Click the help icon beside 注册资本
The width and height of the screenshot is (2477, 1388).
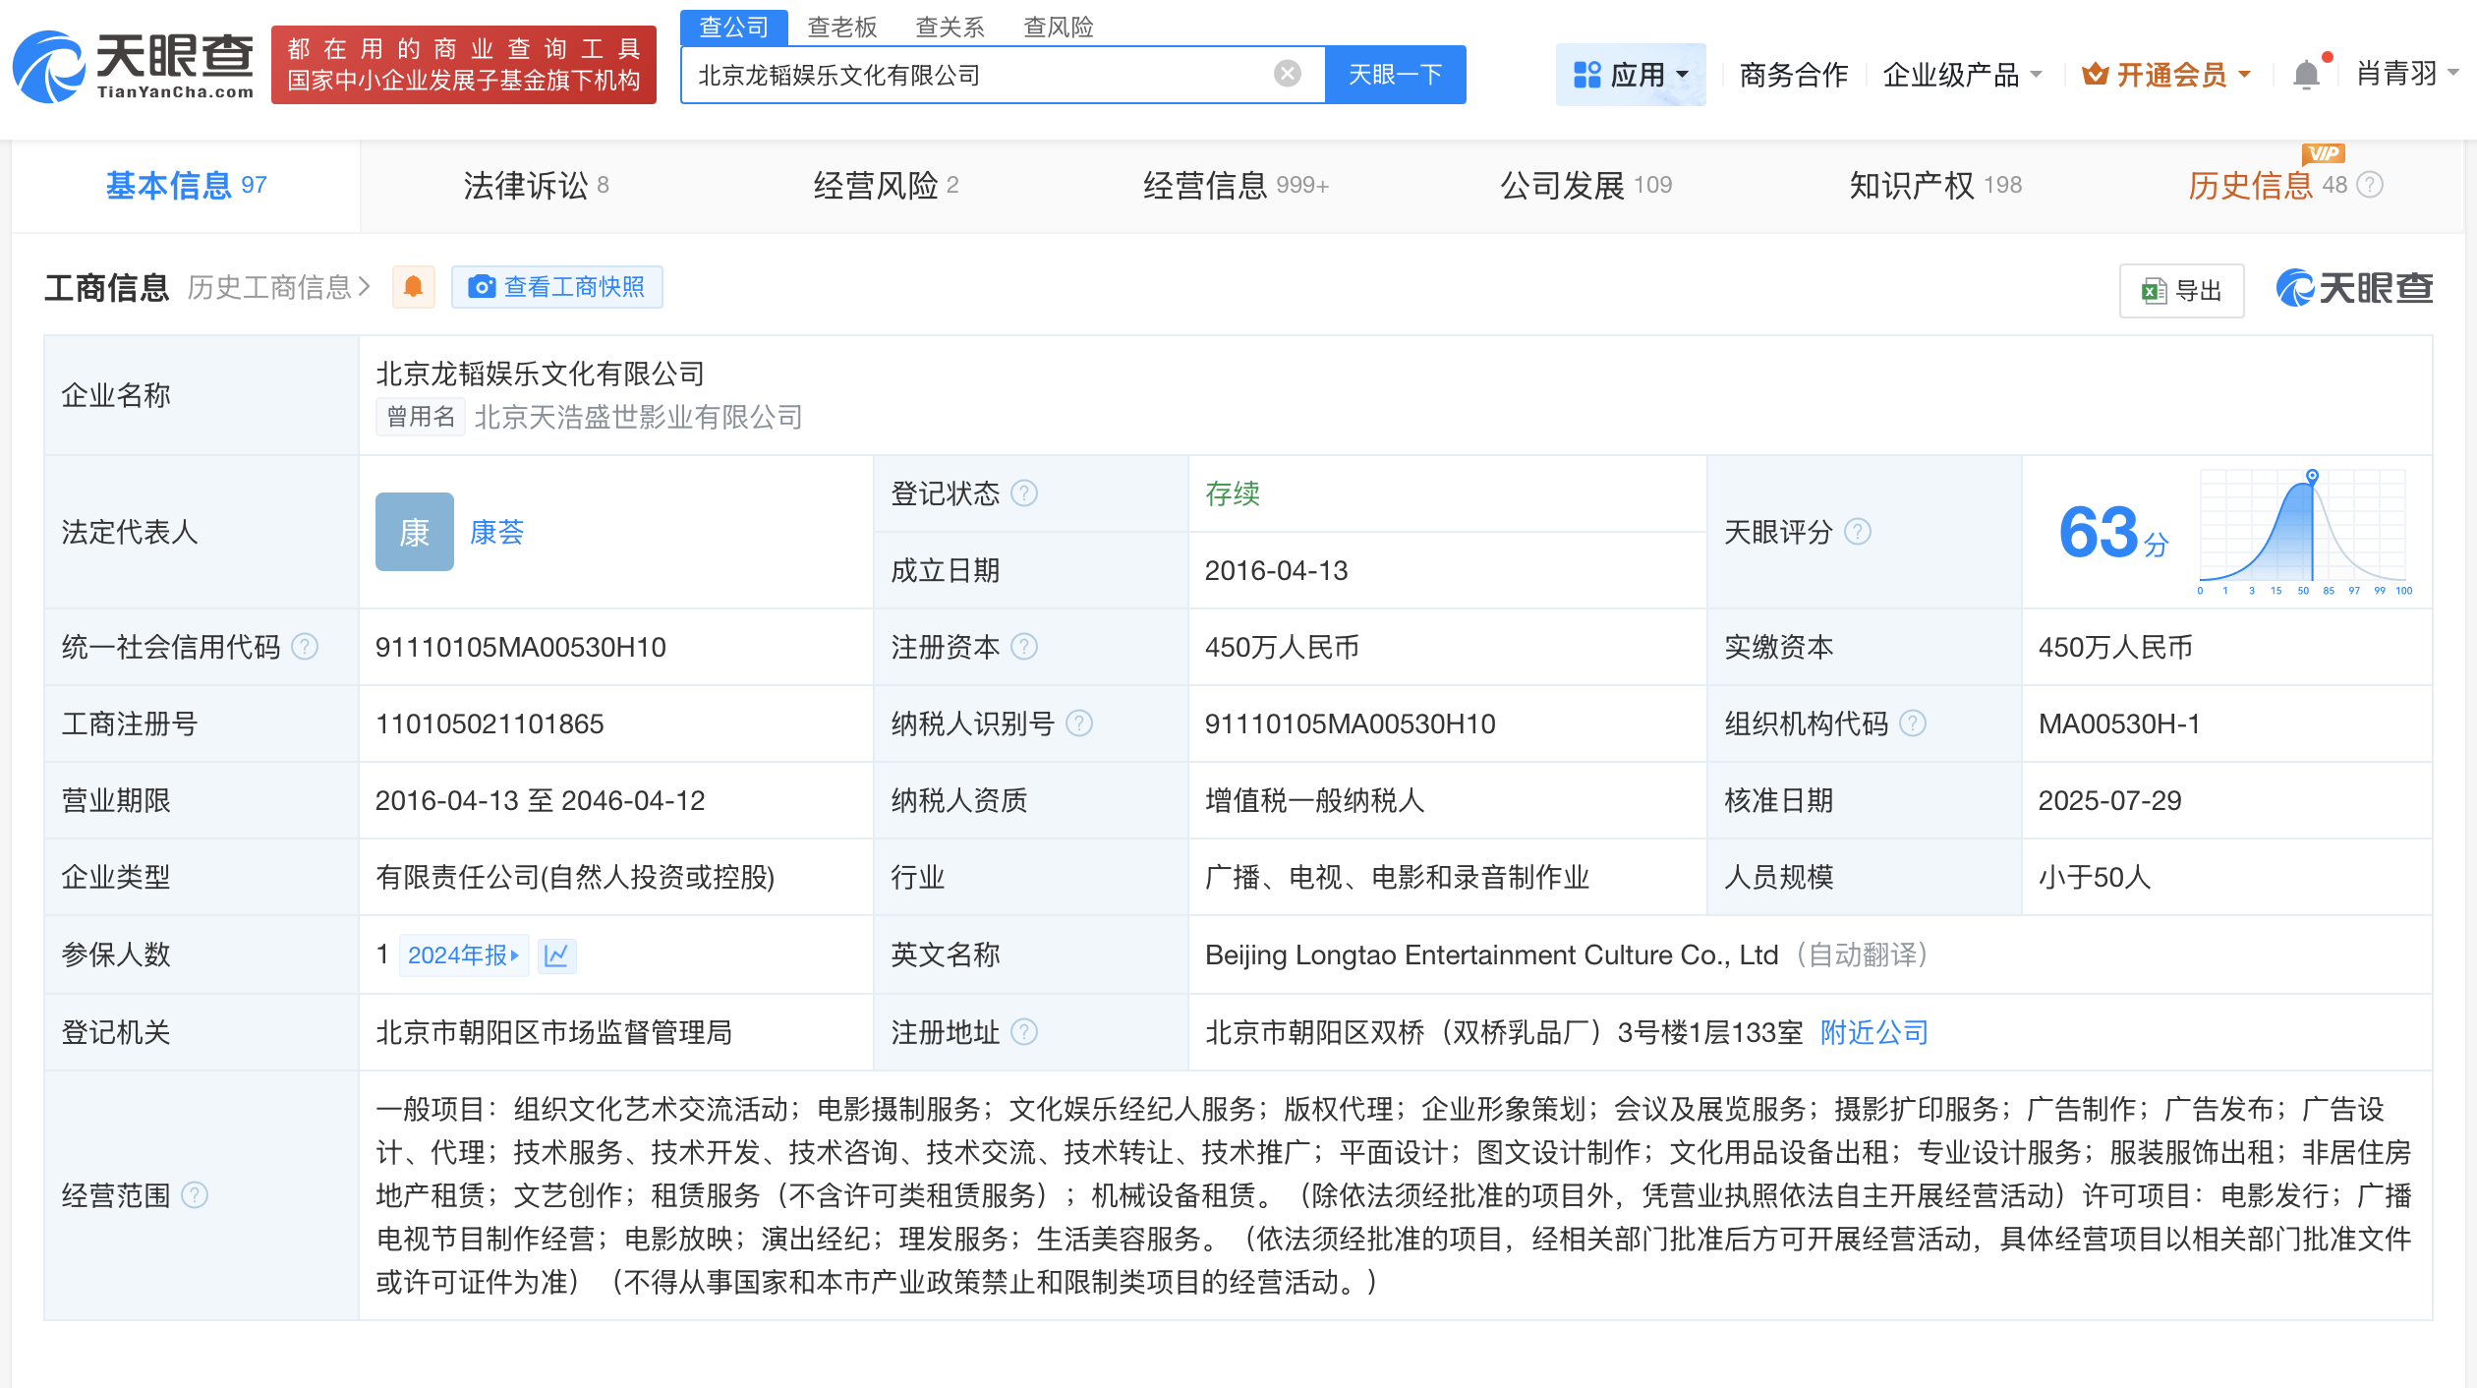(1025, 647)
